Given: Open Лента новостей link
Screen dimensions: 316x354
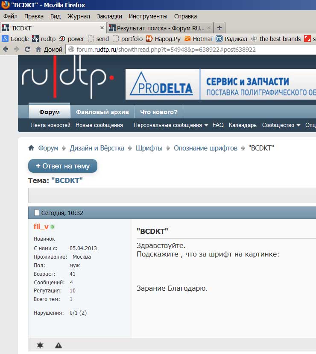Looking at the screenshot, I should (x=50, y=125).
